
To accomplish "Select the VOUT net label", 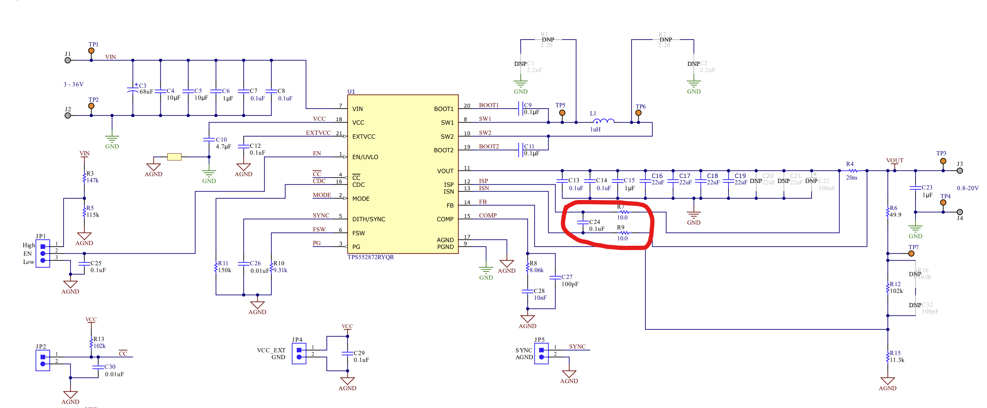I will click(x=895, y=160).
